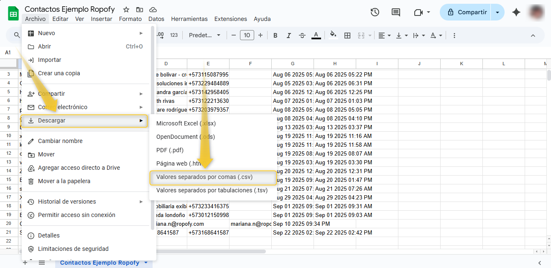Increase font size with plus button

pyautogui.click(x=260, y=36)
